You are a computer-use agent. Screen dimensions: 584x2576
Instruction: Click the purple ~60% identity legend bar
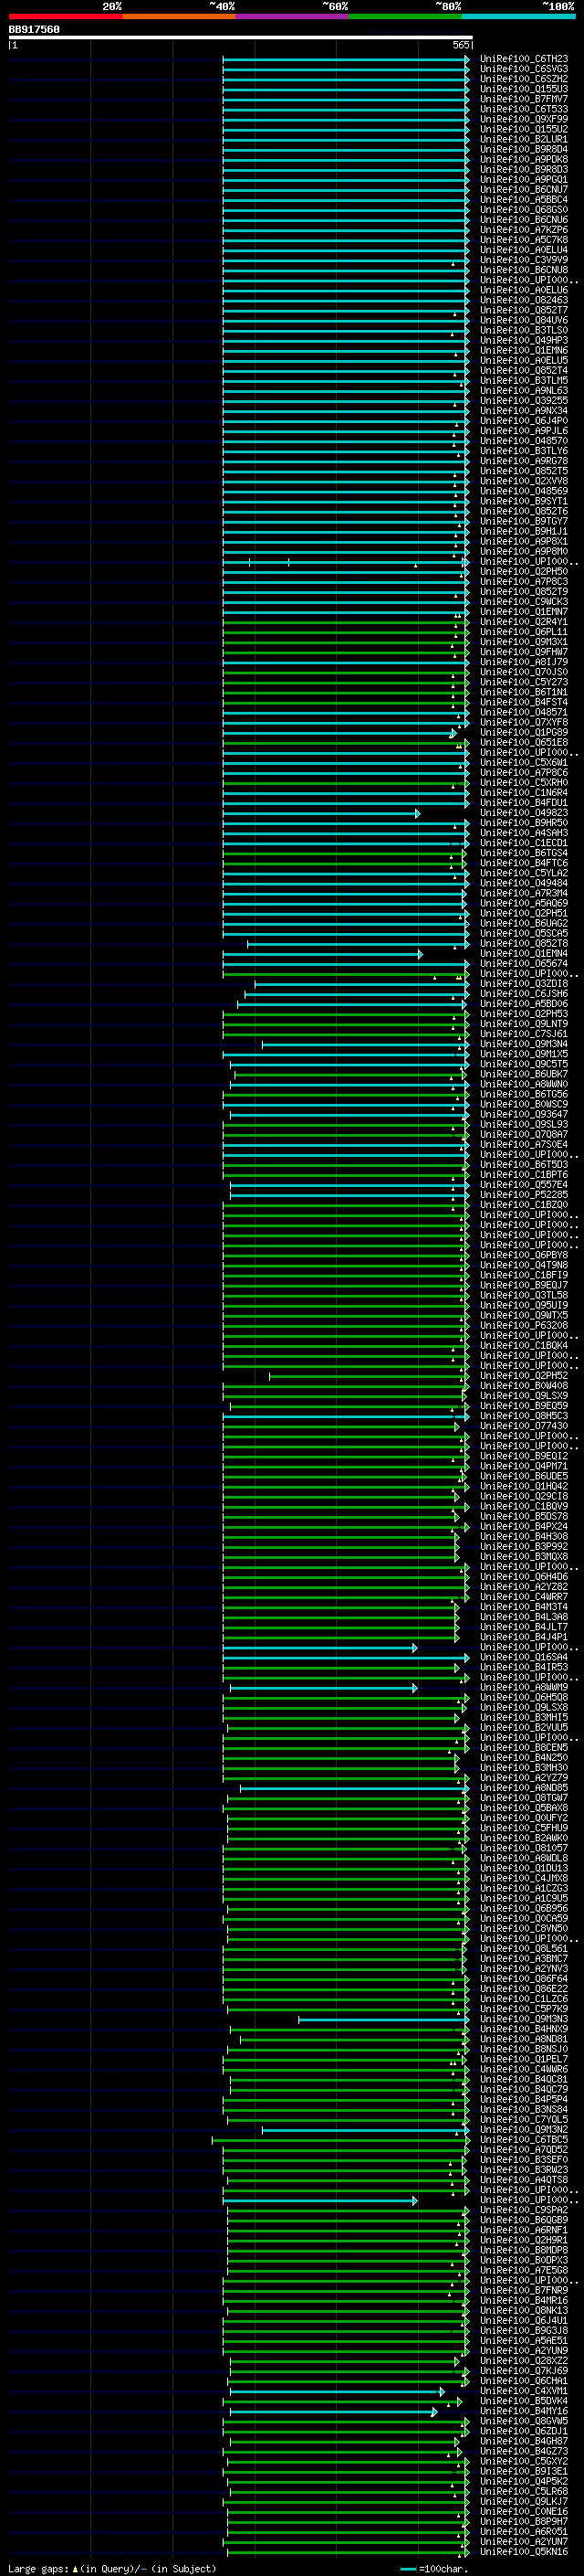pyautogui.click(x=293, y=16)
